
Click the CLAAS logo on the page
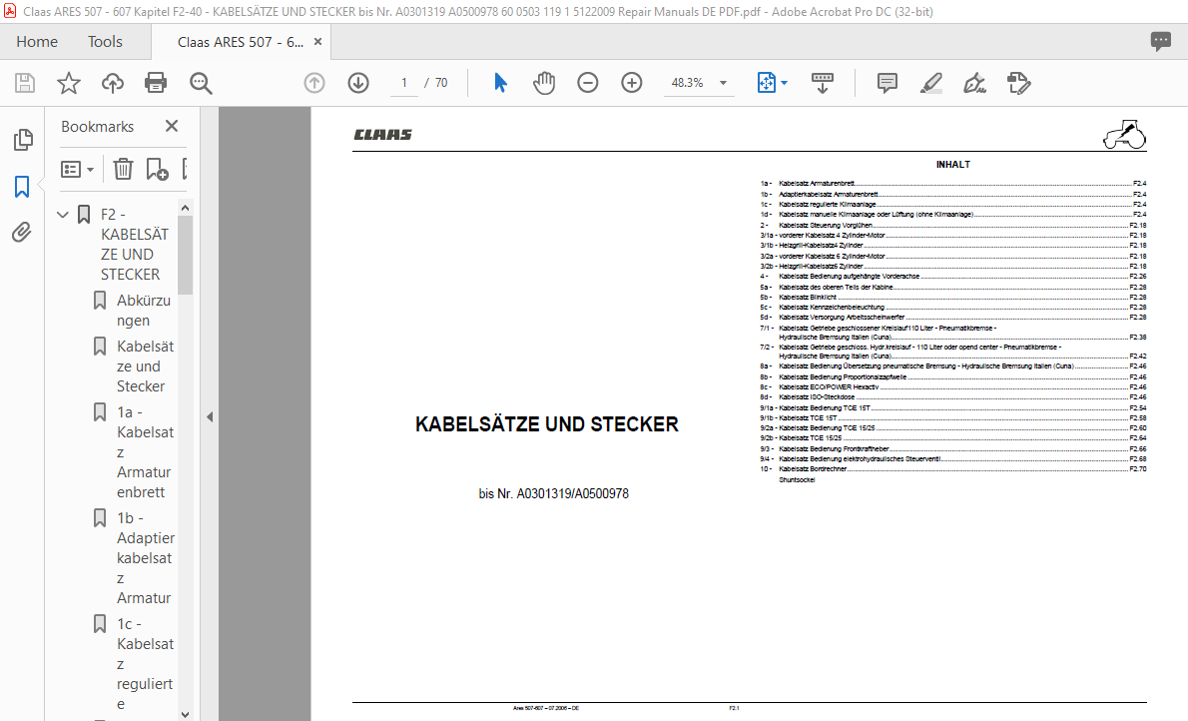[382, 134]
